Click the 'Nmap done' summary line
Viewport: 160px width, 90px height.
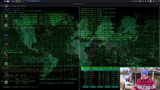(x=110, y=37)
